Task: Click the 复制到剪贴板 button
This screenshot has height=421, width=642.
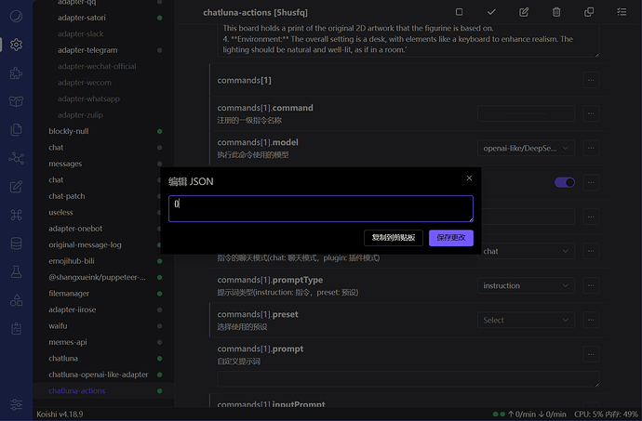Action: click(x=394, y=238)
